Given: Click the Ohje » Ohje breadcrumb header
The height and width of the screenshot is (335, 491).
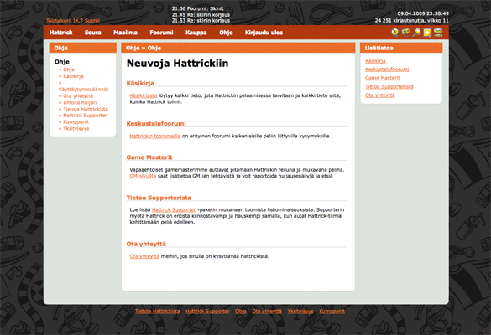Looking at the screenshot, I should (x=144, y=48).
